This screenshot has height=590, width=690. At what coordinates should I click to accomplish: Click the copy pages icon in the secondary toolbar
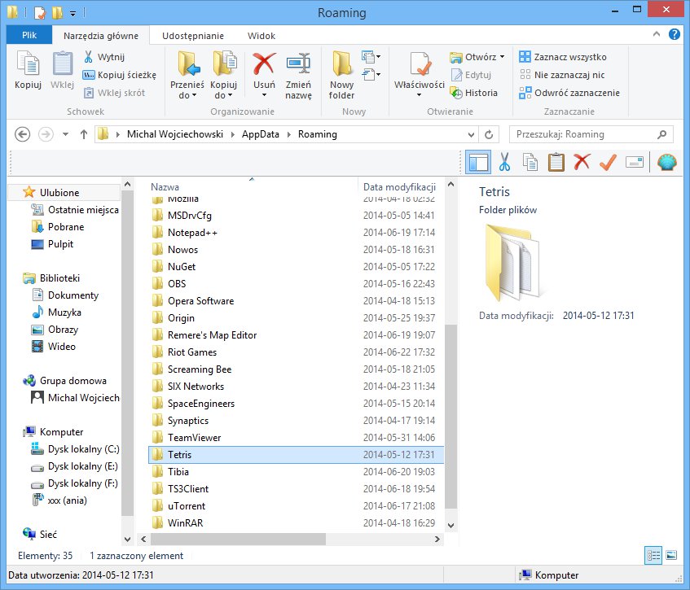click(530, 162)
